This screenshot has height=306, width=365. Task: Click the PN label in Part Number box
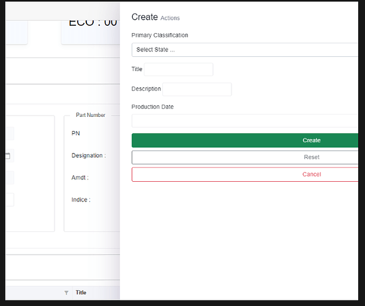click(x=76, y=133)
